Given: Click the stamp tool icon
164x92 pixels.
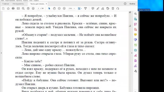Looking at the screenshot, I should 108,8.
